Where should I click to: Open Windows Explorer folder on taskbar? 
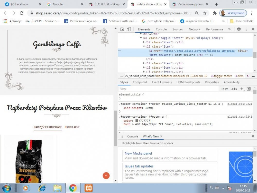point(57,188)
